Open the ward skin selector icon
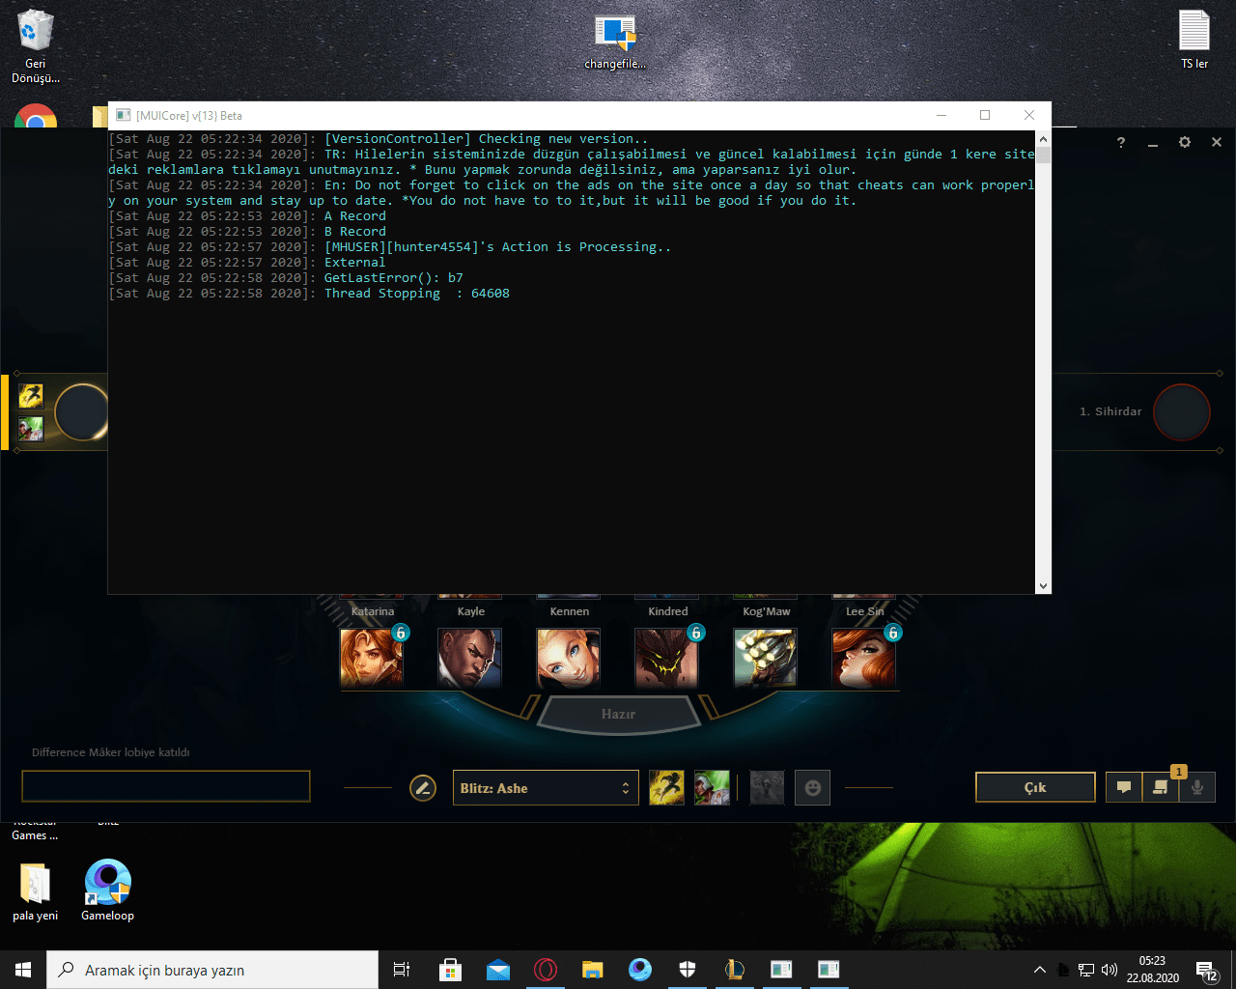The height and width of the screenshot is (989, 1236). pyautogui.click(x=768, y=788)
